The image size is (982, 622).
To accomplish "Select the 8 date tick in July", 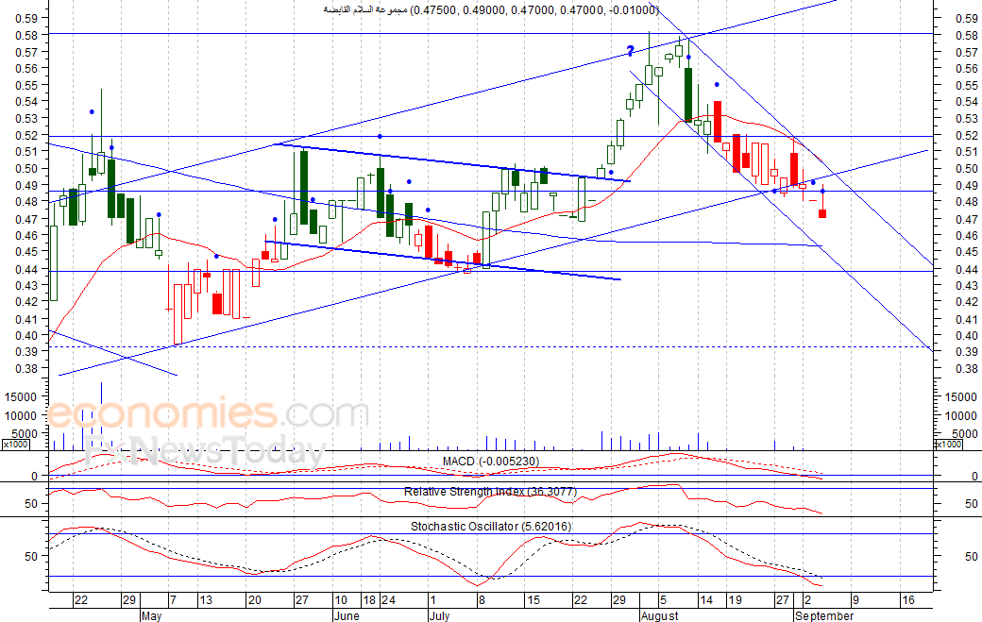I will (x=482, y=600).
